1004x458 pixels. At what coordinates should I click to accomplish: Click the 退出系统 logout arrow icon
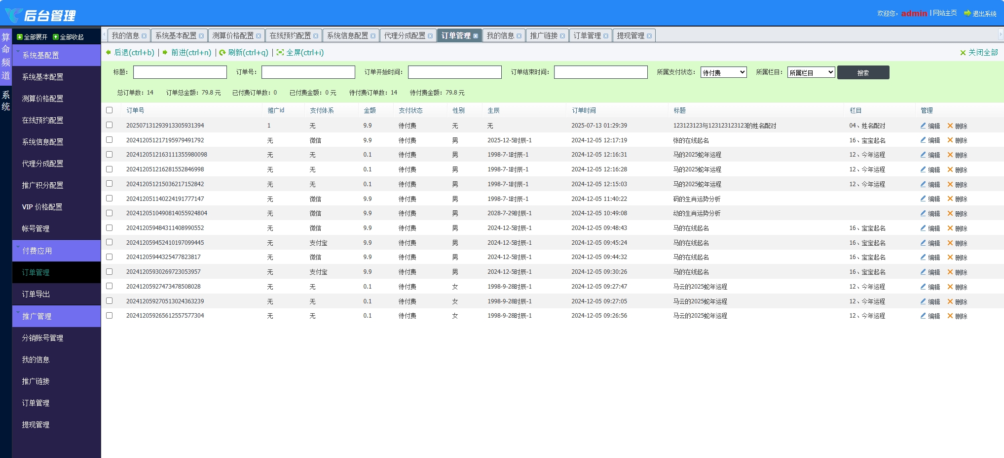(x=967, y=13)
